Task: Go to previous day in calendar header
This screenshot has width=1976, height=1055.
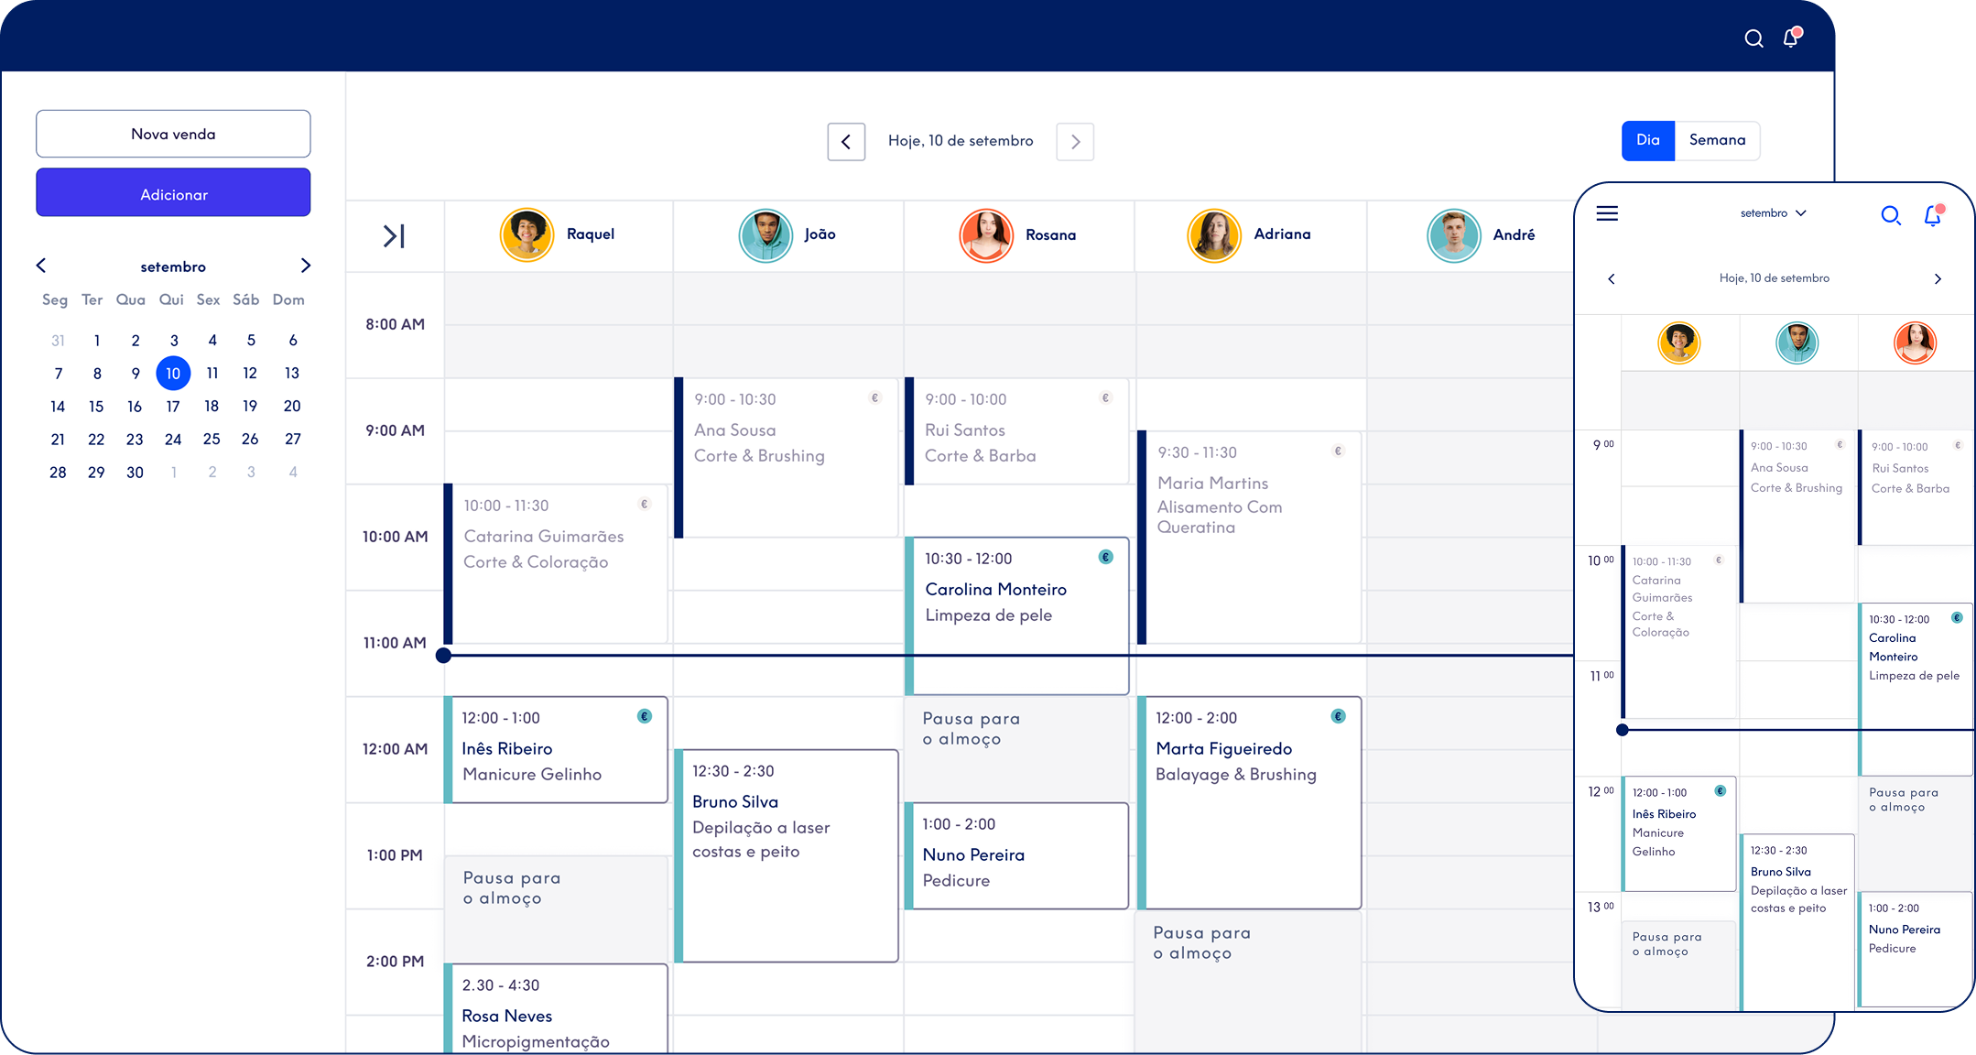Action: point(846,142)
